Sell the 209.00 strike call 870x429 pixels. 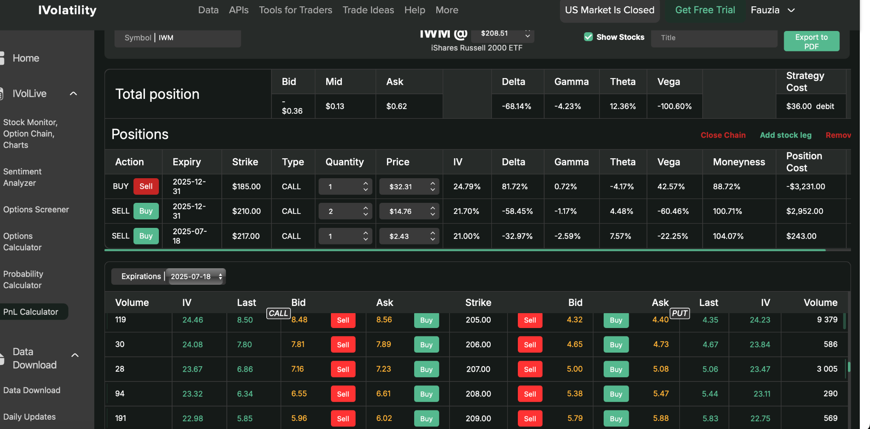point(343,419)
